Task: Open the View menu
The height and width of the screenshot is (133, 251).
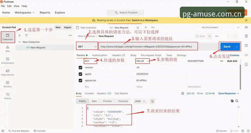Action: coord(16,6)
